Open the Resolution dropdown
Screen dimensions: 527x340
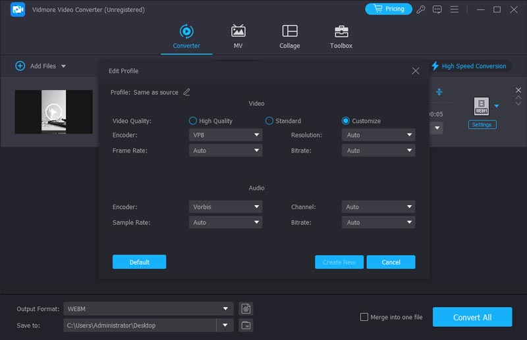click(378, 135)
